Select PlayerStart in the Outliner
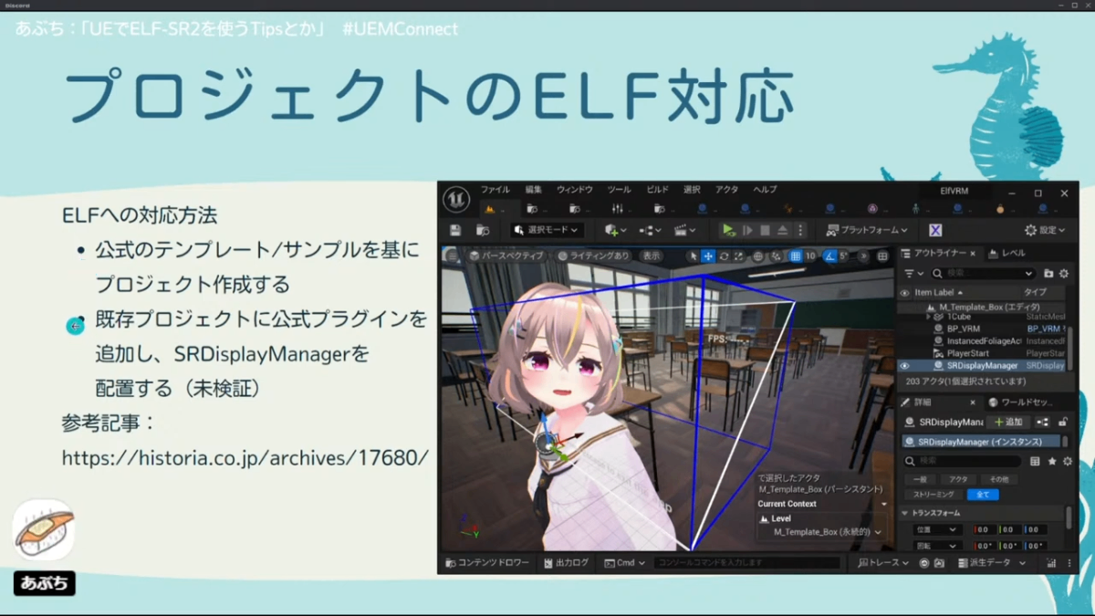Screen dimensions: 1095x616 (969, 352)
